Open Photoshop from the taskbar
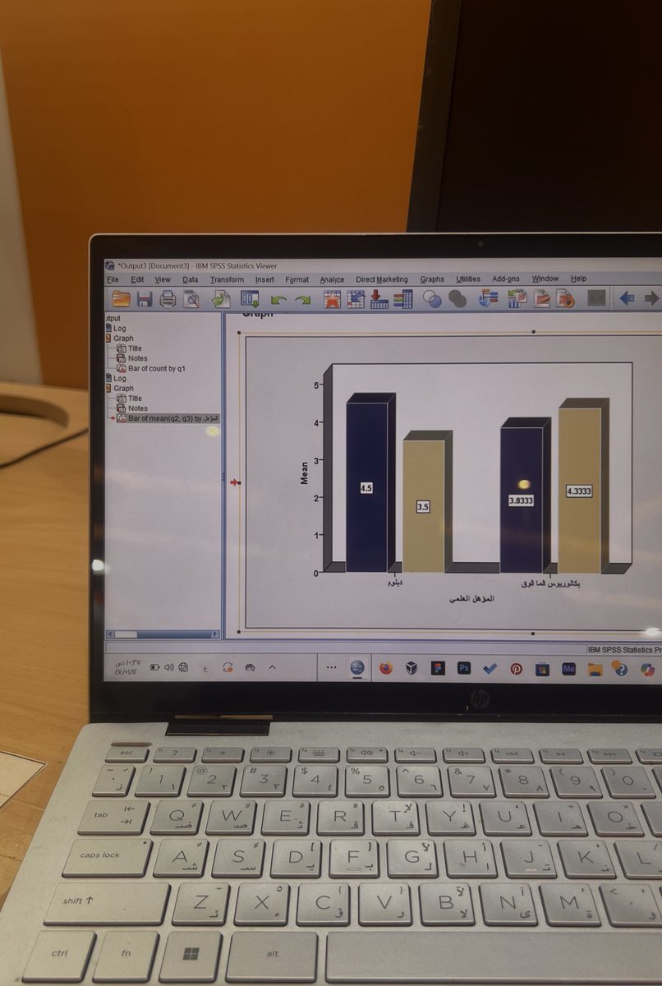The width and height of the screenshot is (662, 986). tap(464, 668)
